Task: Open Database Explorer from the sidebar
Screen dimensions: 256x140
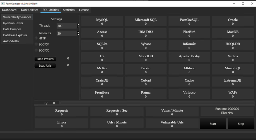Action: 15,35
